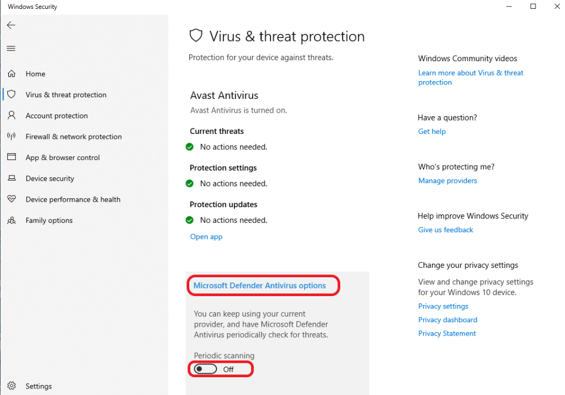Open the Manage providers link
The height and width of the screenshot is (395, 565).
(x=448, y=181)
